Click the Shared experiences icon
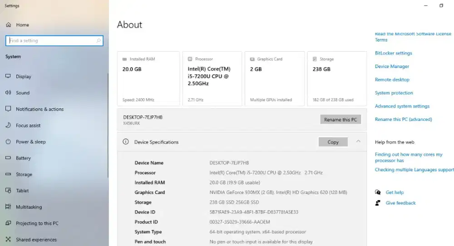This screenshot has width=454, height=246. pos(8,239)
